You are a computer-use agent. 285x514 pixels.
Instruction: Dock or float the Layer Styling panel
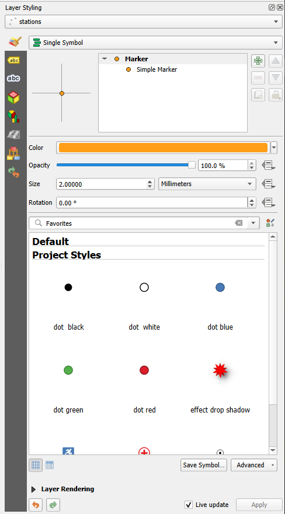pyautogui.click(x=272, y=7)
